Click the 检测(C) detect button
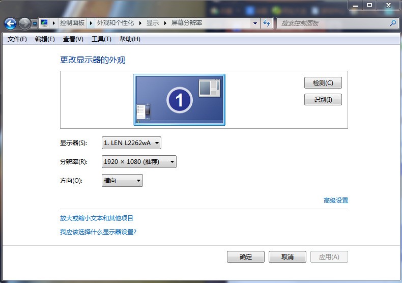Screen dimensions: 402x283 click(323, 83)
